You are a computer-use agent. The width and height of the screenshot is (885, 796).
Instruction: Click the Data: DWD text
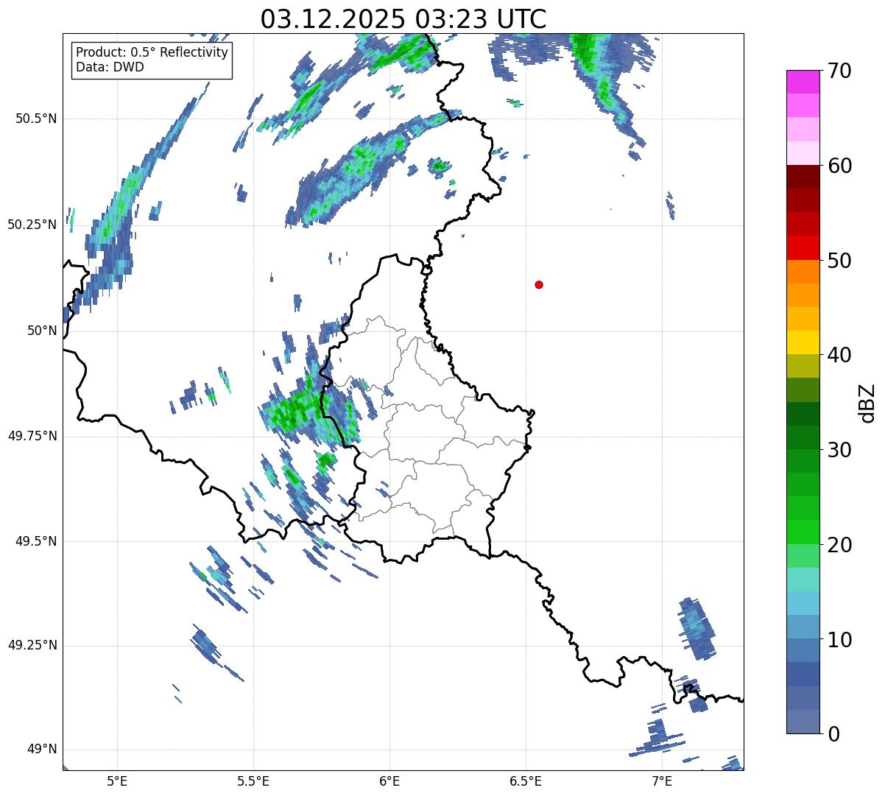(110, 67)
